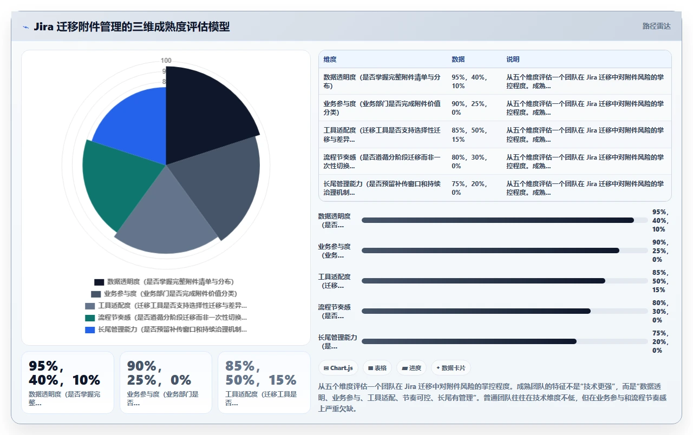The width and height of the screenshot is (693, 435).
Task: Click the 进度 tag button
Action: 411,368
